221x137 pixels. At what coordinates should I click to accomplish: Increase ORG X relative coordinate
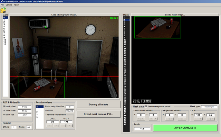pos(56,126)
